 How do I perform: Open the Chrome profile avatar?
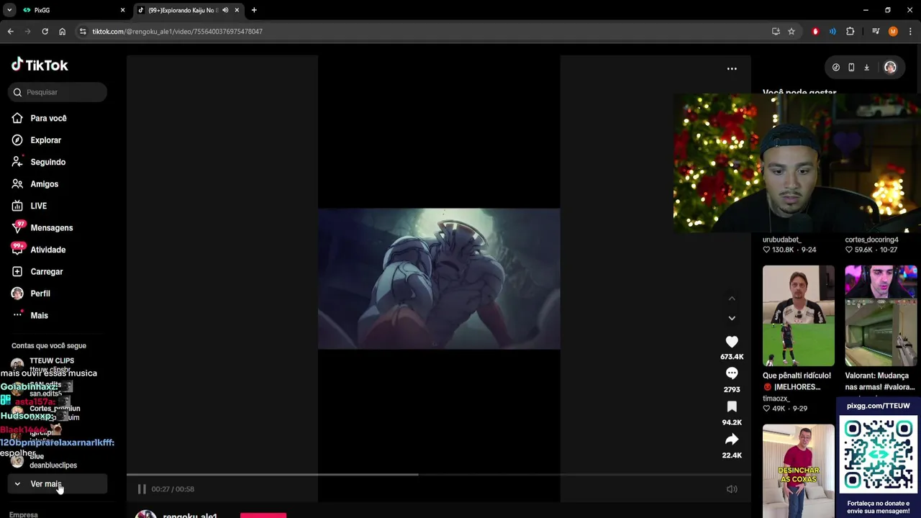893,32
